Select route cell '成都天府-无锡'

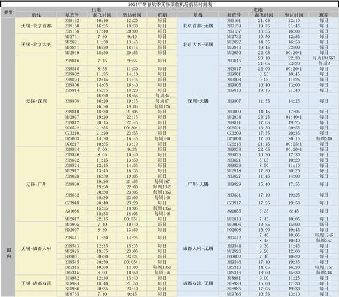point(198,248)
